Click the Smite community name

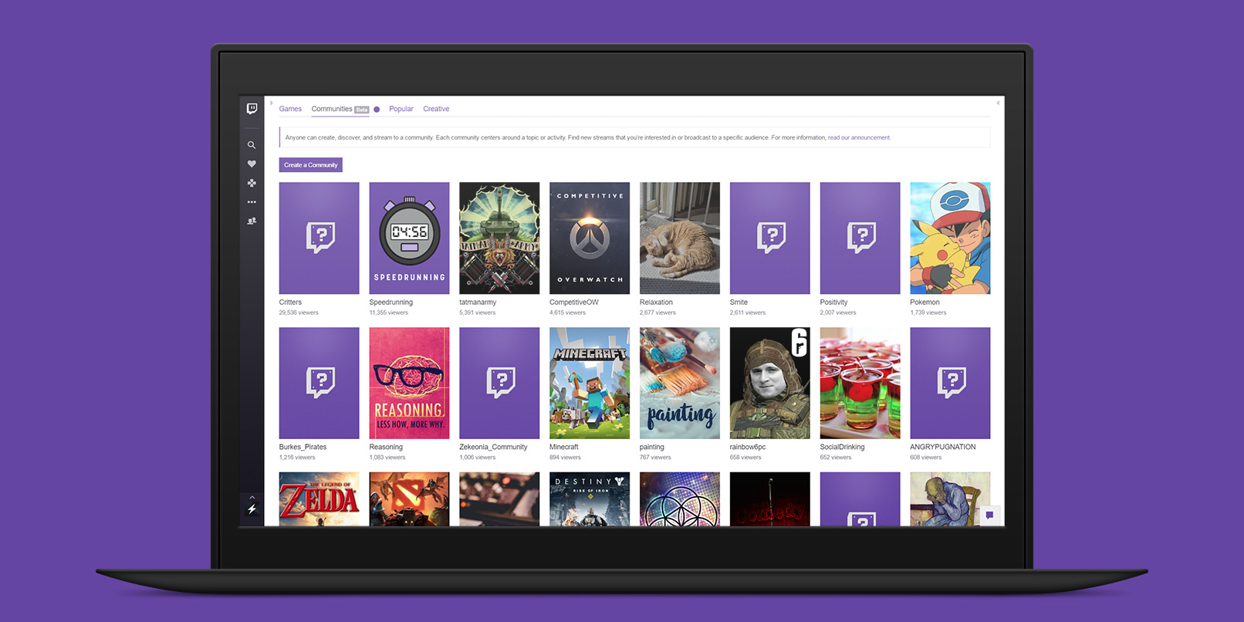[x=739, y=303]
